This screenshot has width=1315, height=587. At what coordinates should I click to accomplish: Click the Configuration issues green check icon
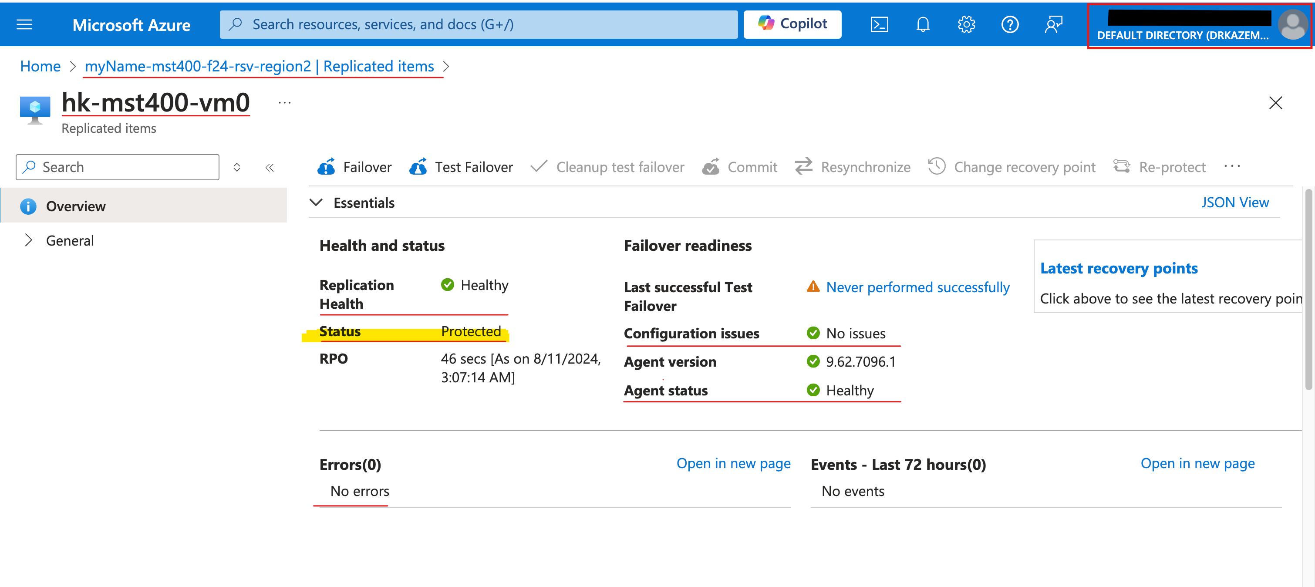coord(813,333)
